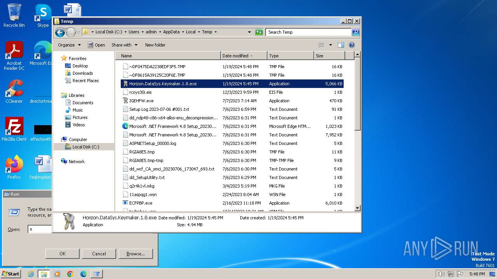Click Cancel in the Run dialog
The image size is (497, 279).
click(99, 254)
